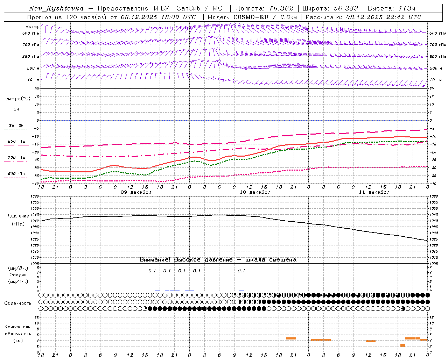Click the '(км)' convective height unit label
The height and width of the screenshot is (358, 448).
click(x=18, y=341)
